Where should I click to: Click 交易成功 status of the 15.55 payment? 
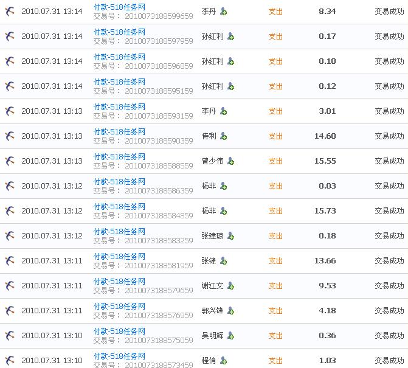(x=389, y=161)
